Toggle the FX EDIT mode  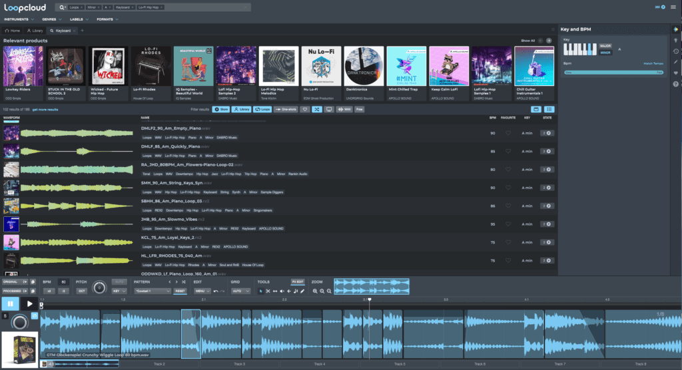[x=298, y=282]
